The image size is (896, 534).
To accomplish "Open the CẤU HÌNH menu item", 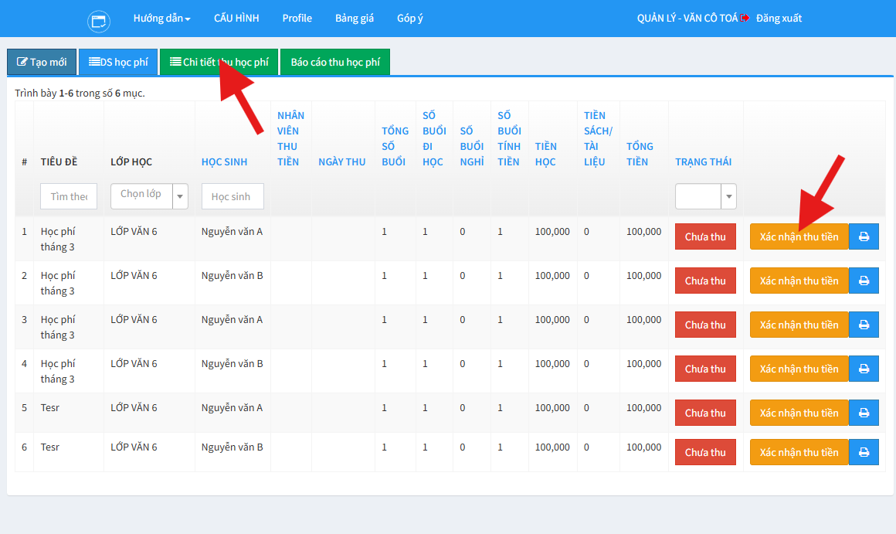I will [236, 19].
